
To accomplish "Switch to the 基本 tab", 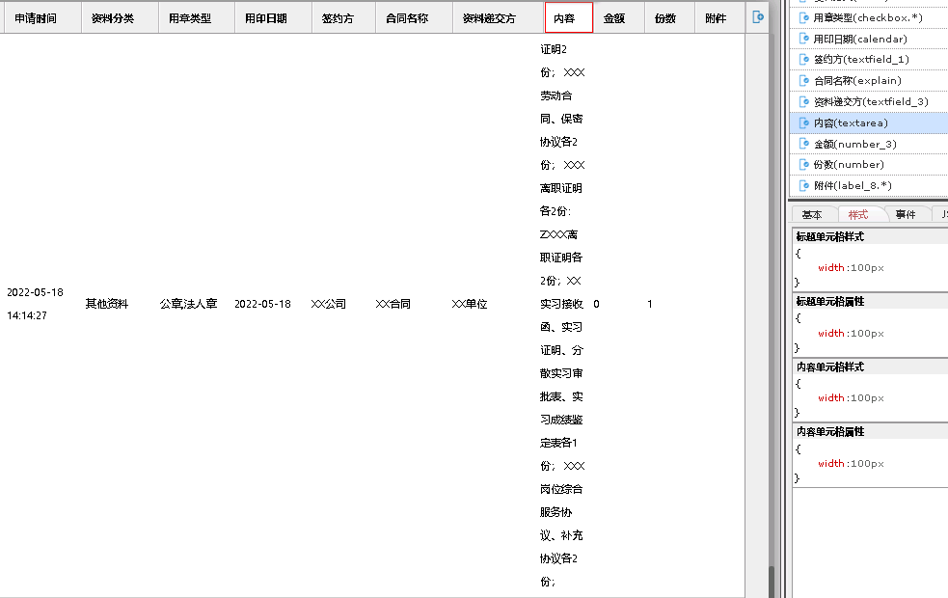I will click(812, 215).
